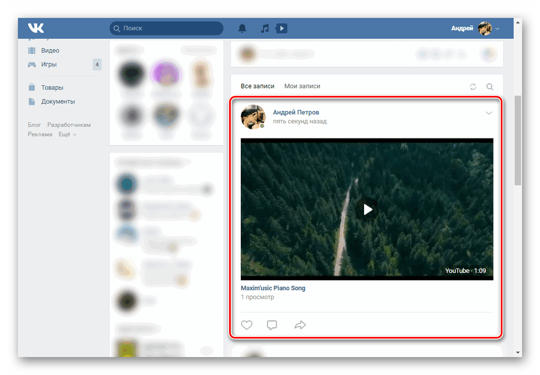This screenshot has height=375, width=540.
Task: Click the Игры gamepad icon
Action: coord(32,64)
